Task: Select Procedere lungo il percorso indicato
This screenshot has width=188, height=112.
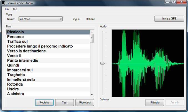Action: click(x=48, y=46)
